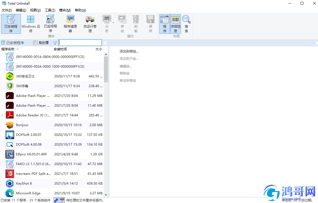Click scrollbar up arrow in program list
Screen dimensions: 318x203
pyautogui.click(x=106, y=54)
